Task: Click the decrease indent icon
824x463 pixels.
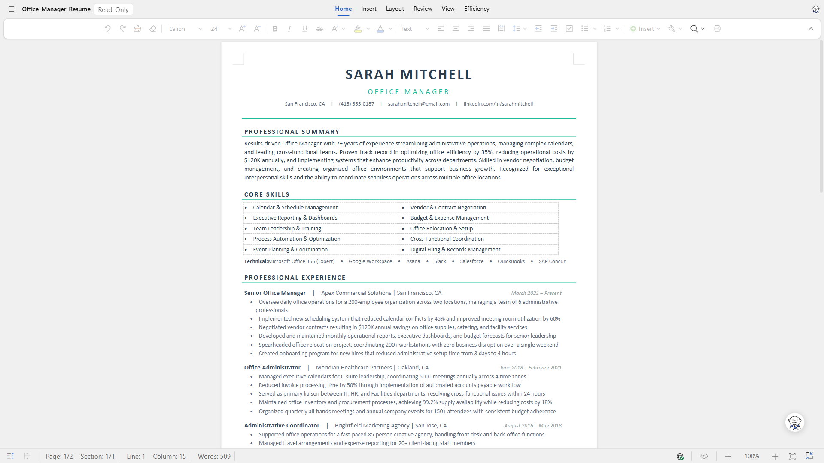Action: pos(538,29)
